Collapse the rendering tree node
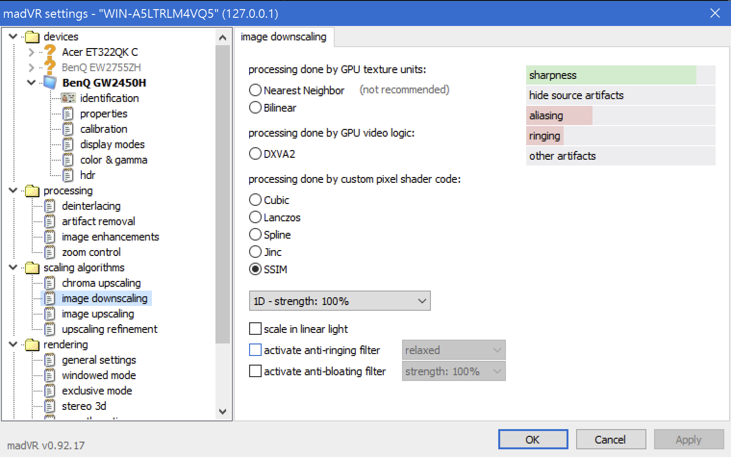The height and width of the screenshot is (457, 731). (13, 344)
